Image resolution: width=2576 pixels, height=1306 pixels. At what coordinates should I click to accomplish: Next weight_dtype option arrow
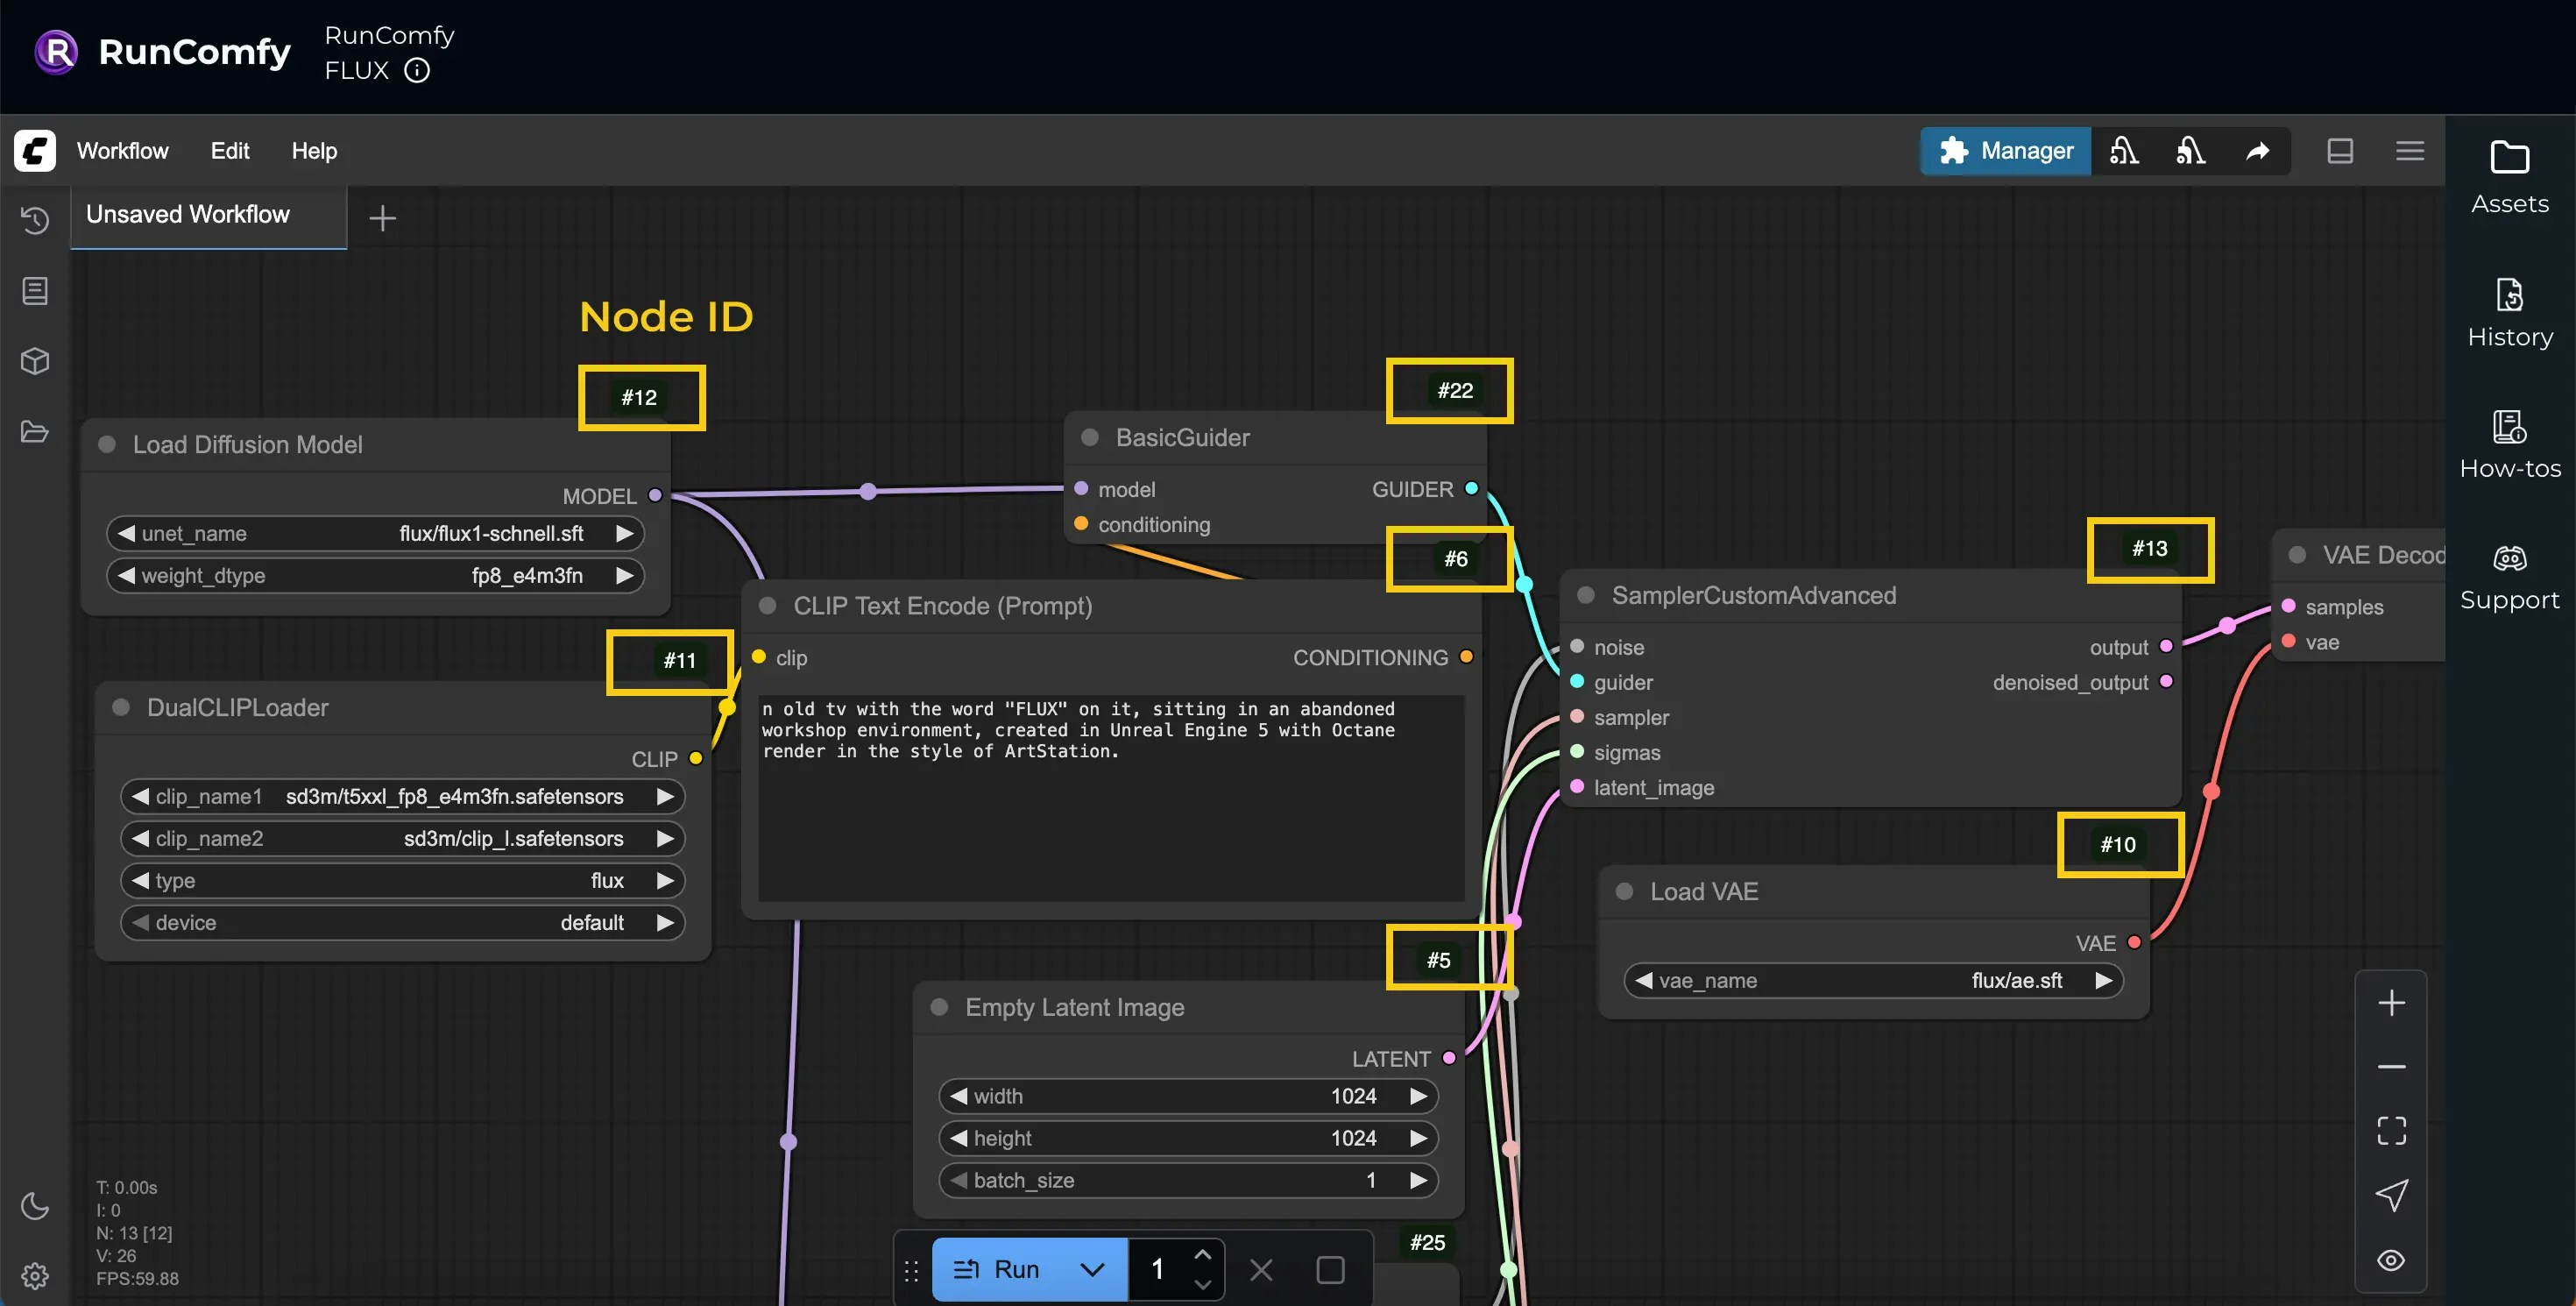pos(624,576)
